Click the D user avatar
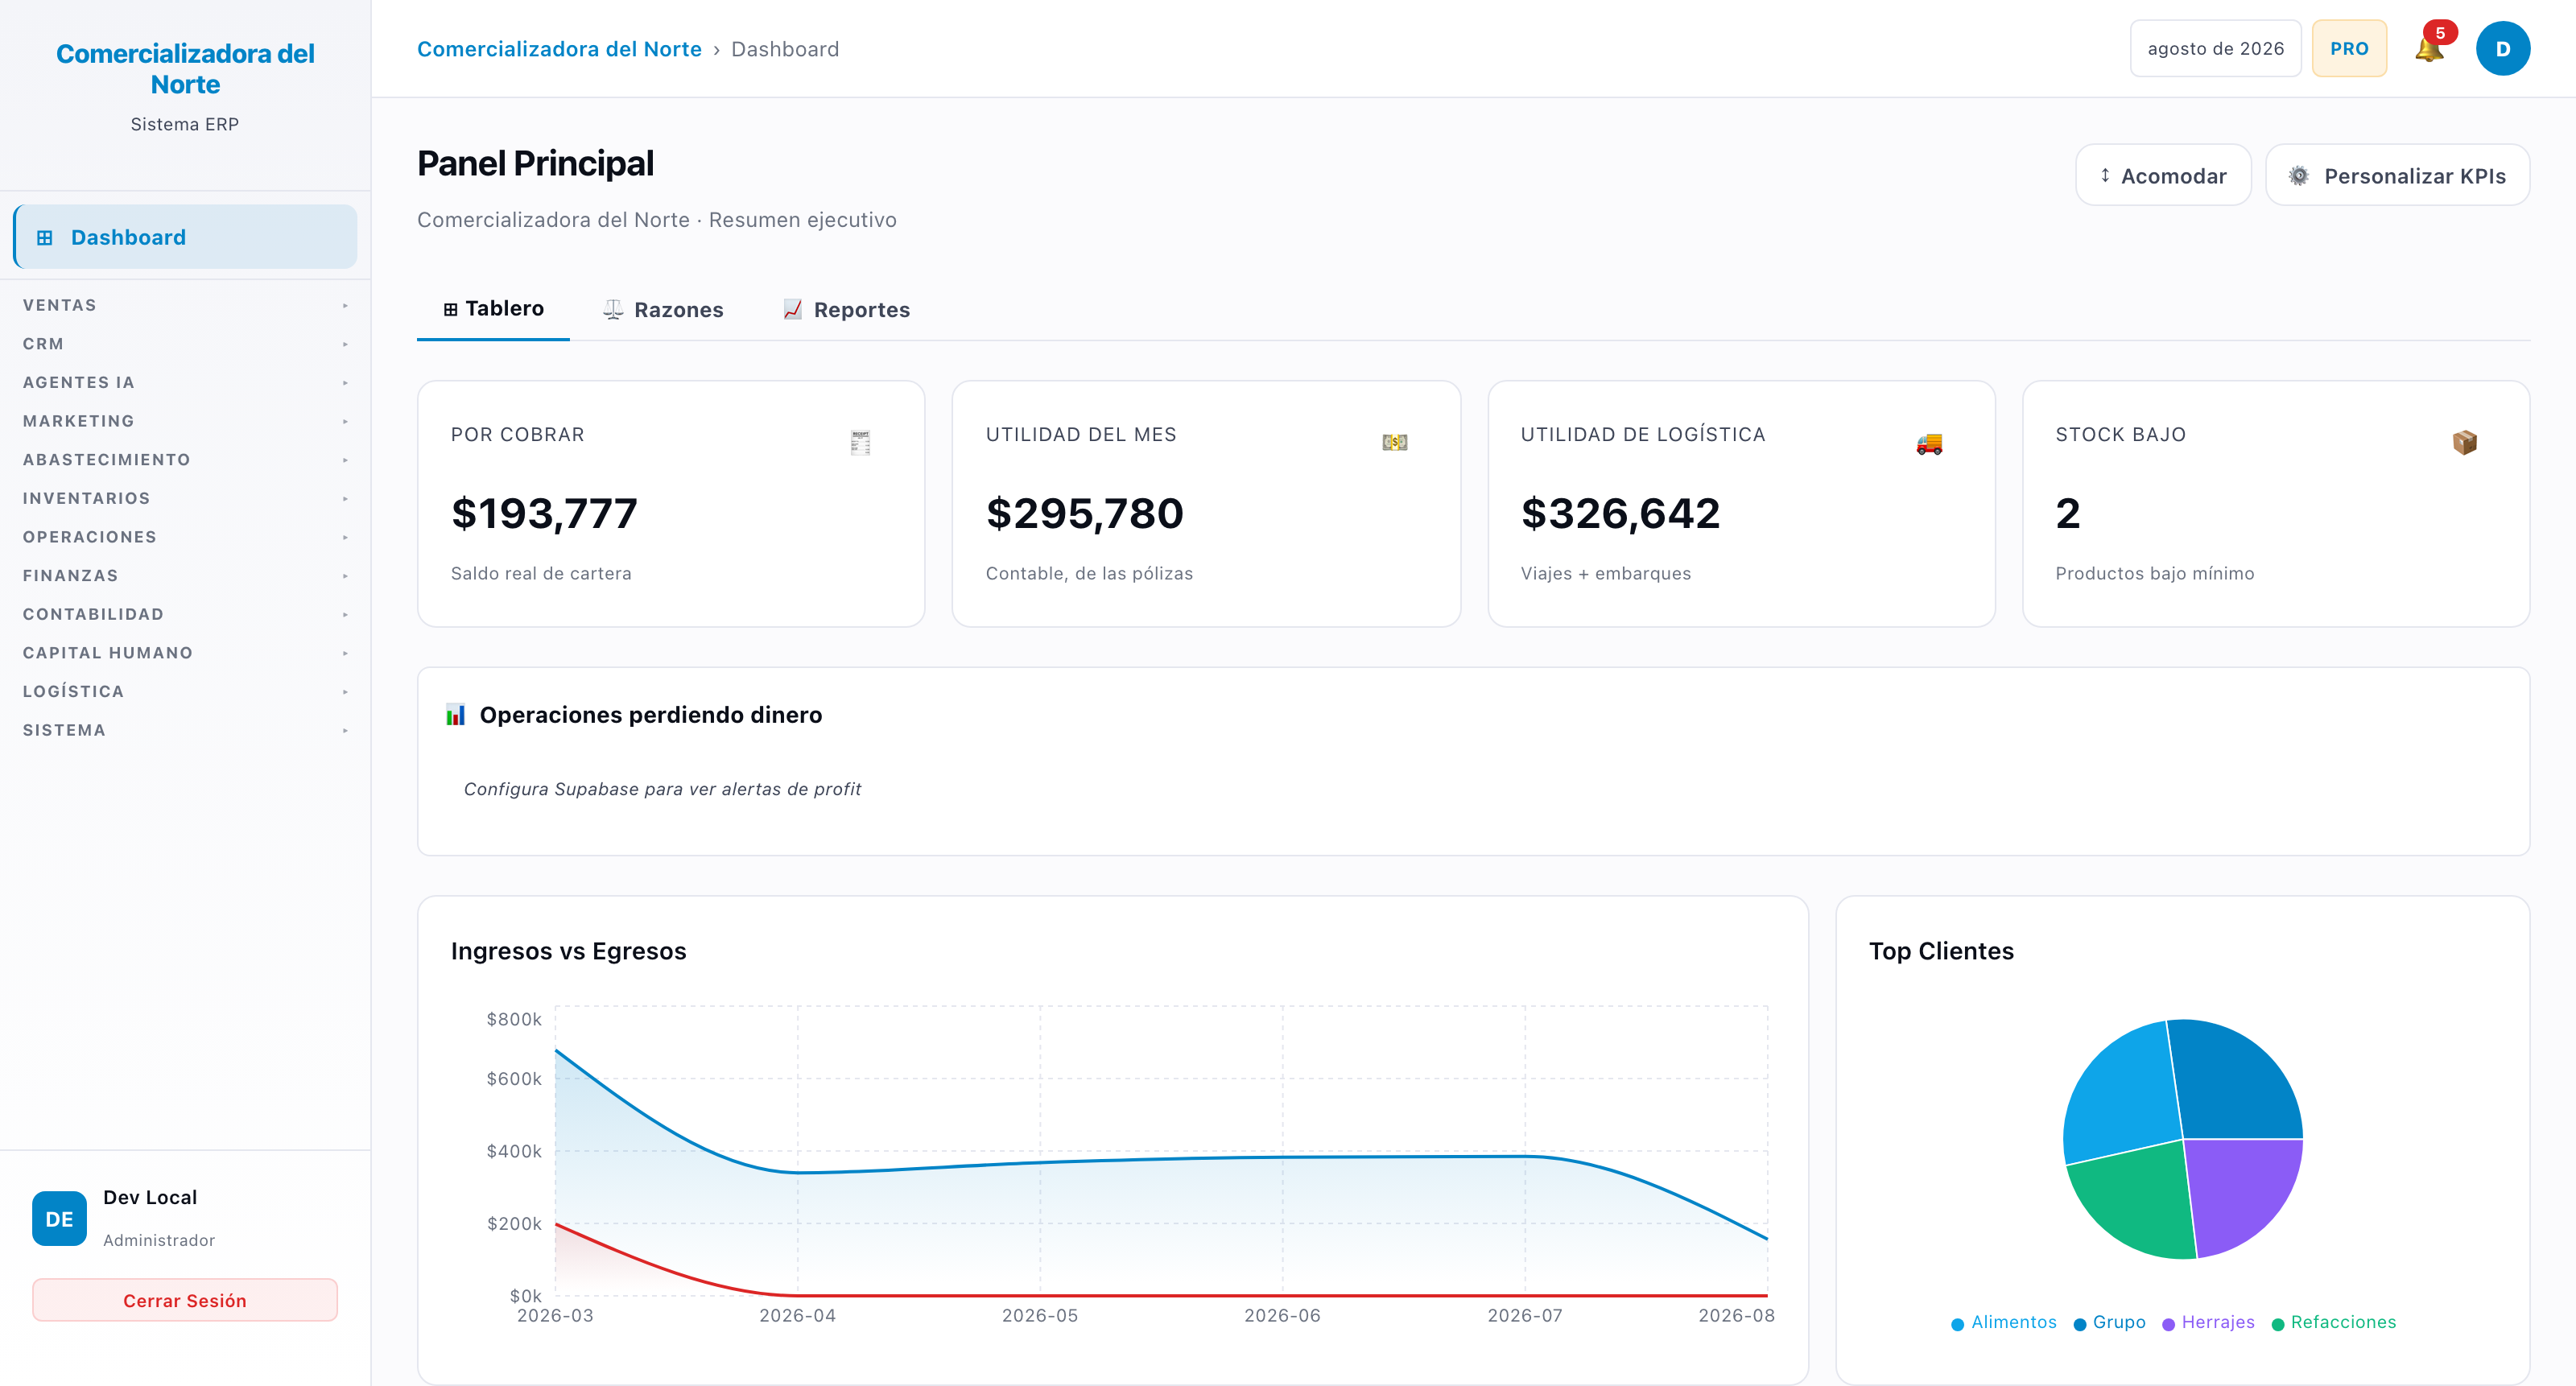Screen dimensions: 2576x1386 (x=2503, y=49)
